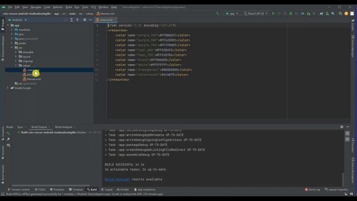Collapse the values folder

pos(16,65)
